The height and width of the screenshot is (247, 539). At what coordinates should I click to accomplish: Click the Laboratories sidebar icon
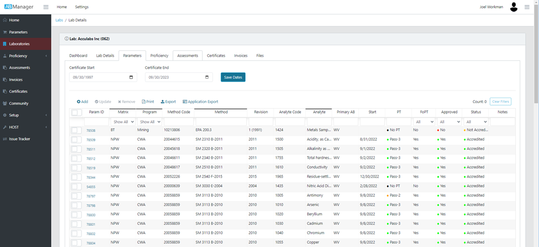5,44
